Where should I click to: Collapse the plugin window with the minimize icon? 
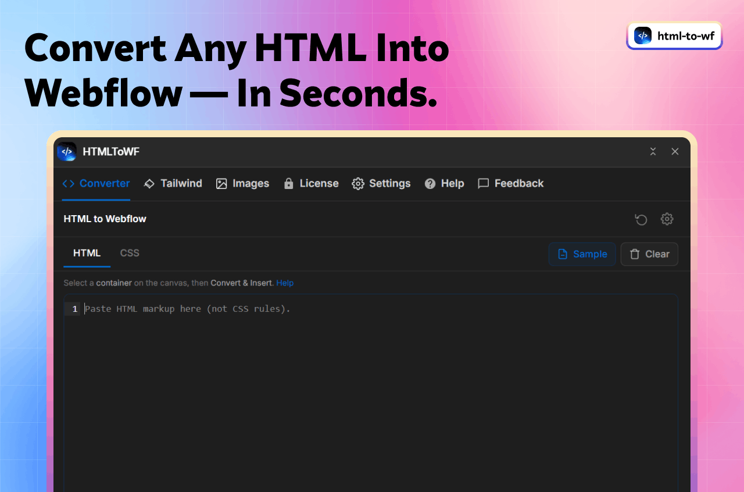(x=653, y=151)
